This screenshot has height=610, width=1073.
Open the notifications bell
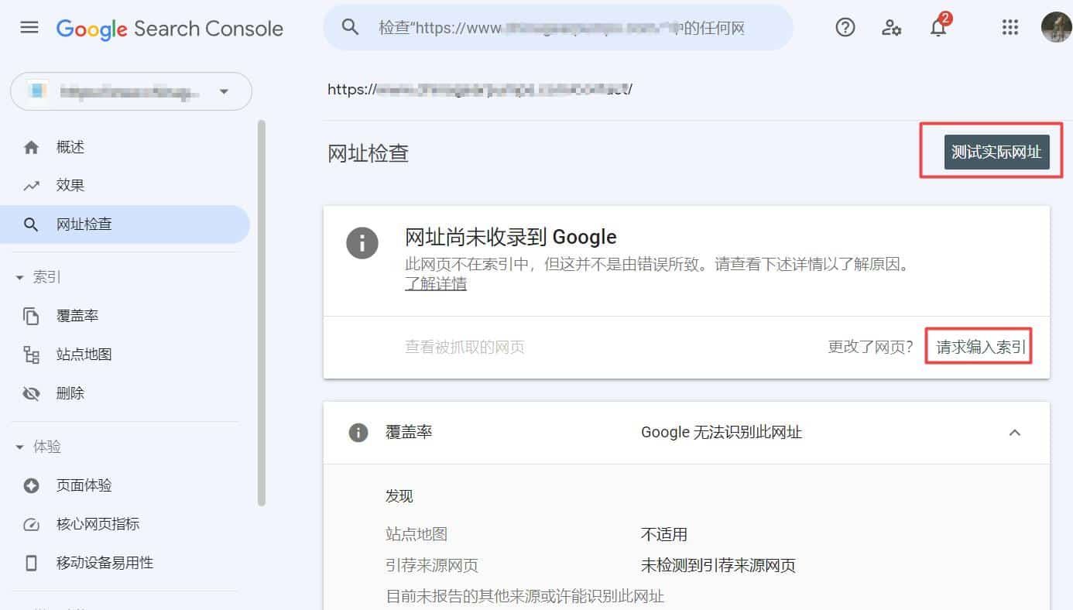point(938,28)
